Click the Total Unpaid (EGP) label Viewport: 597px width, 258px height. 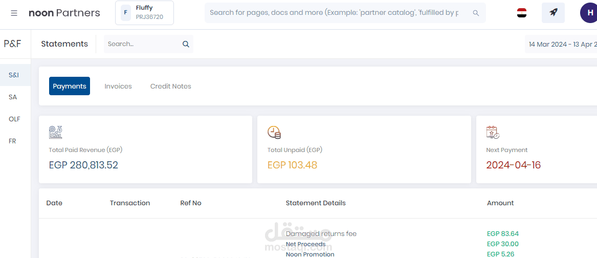point(295,150)
